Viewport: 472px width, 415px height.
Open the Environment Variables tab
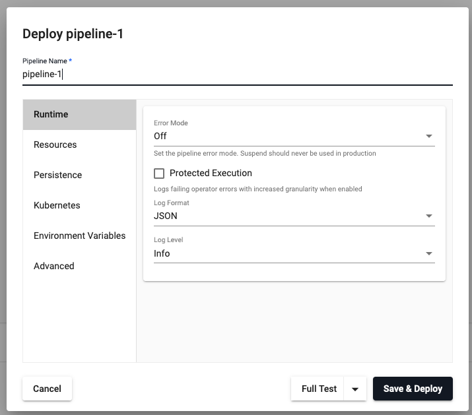(79, 236)
